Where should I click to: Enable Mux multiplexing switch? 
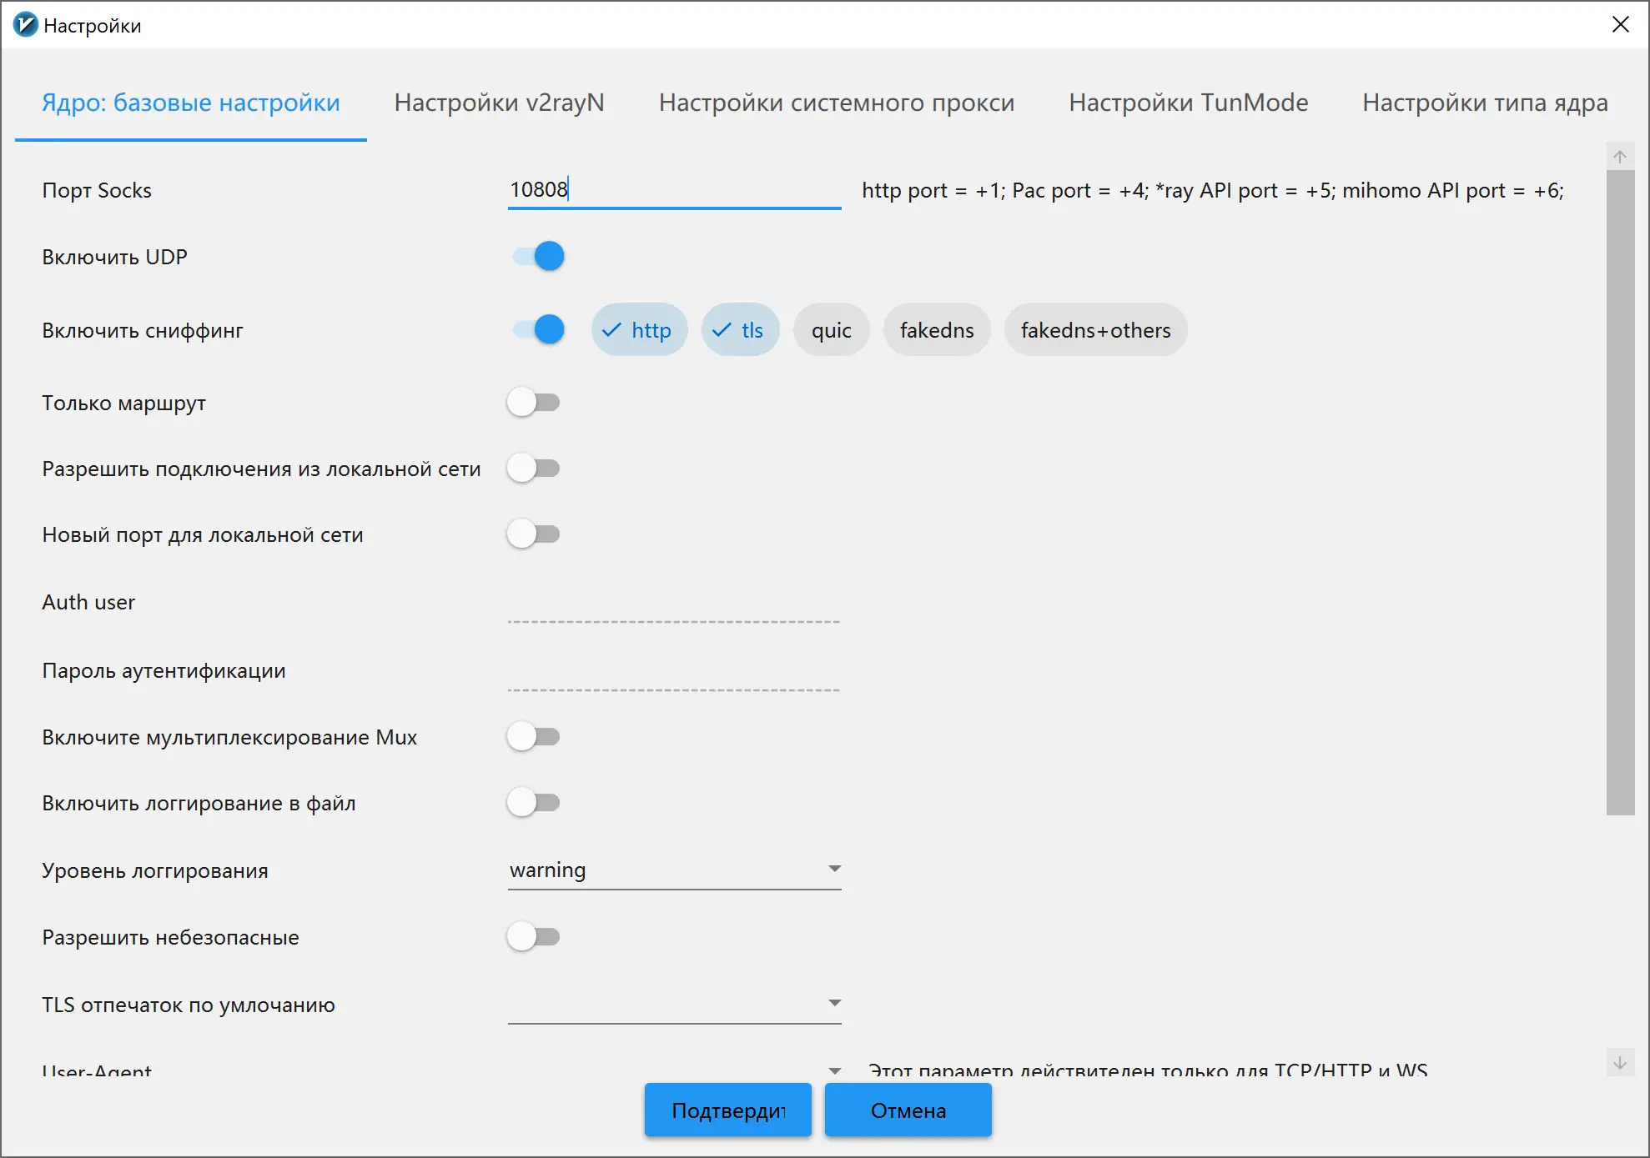pos(534,737)
